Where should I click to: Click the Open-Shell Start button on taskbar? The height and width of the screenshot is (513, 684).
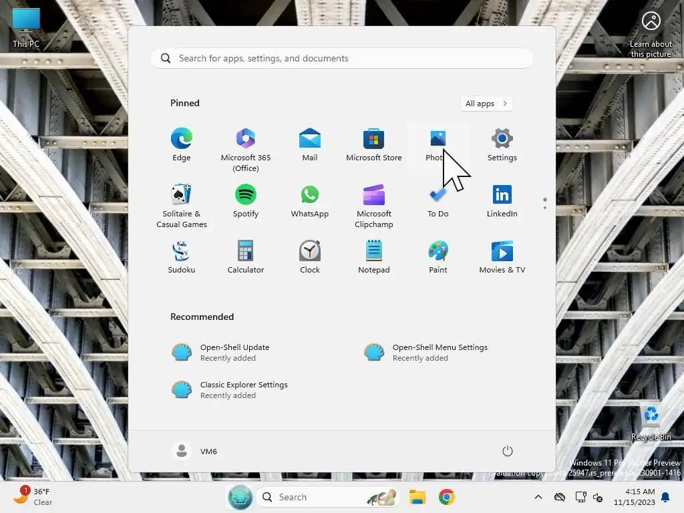point(240,497)
